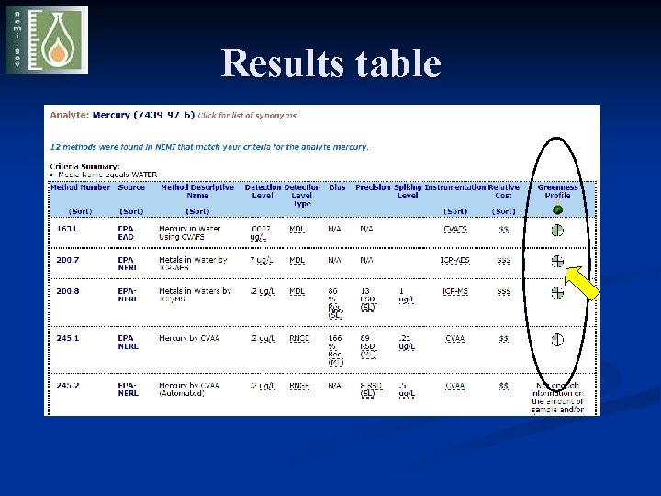Sort by Method Number

coord(80,211)
